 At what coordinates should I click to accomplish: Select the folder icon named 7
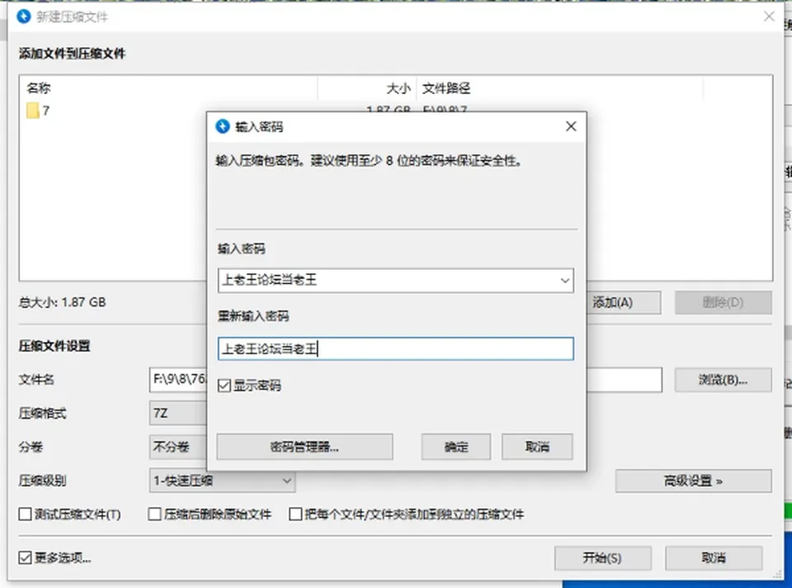point(33,111)
